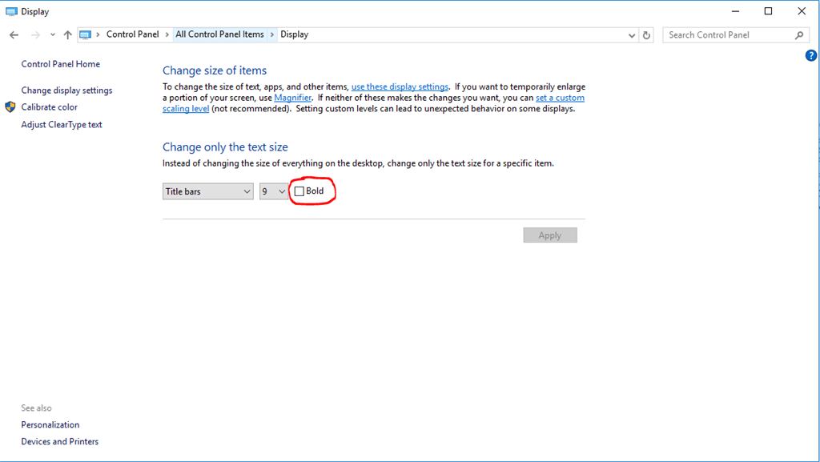This screenshot has width=820, height=462.
Task: Minimize the Display window
Action: click(x=735, y=11)
